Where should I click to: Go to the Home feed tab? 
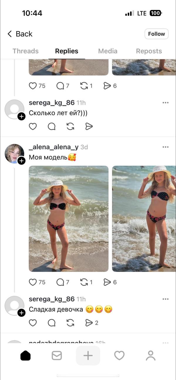click(x=26, y=355)
